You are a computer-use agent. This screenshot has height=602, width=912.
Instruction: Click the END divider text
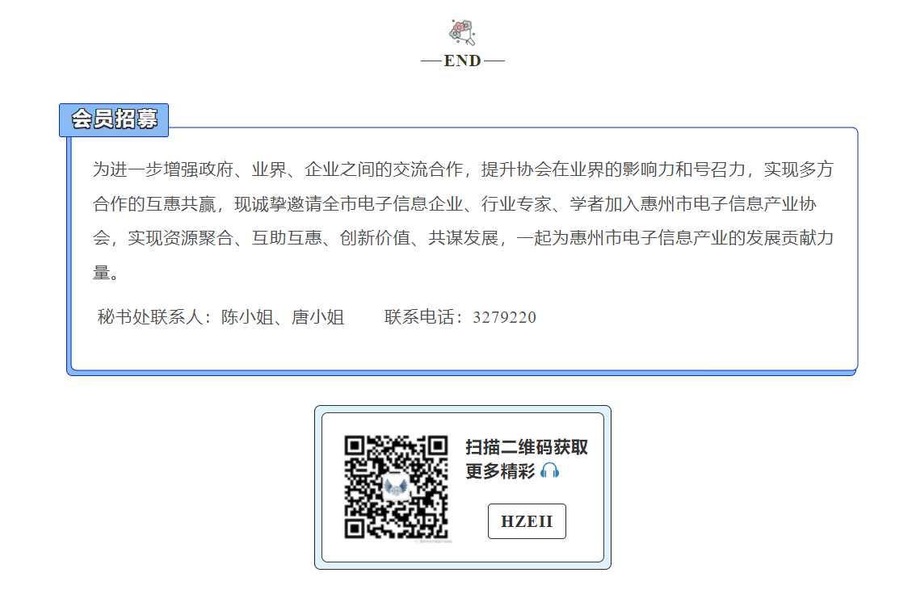coord(463,61)
